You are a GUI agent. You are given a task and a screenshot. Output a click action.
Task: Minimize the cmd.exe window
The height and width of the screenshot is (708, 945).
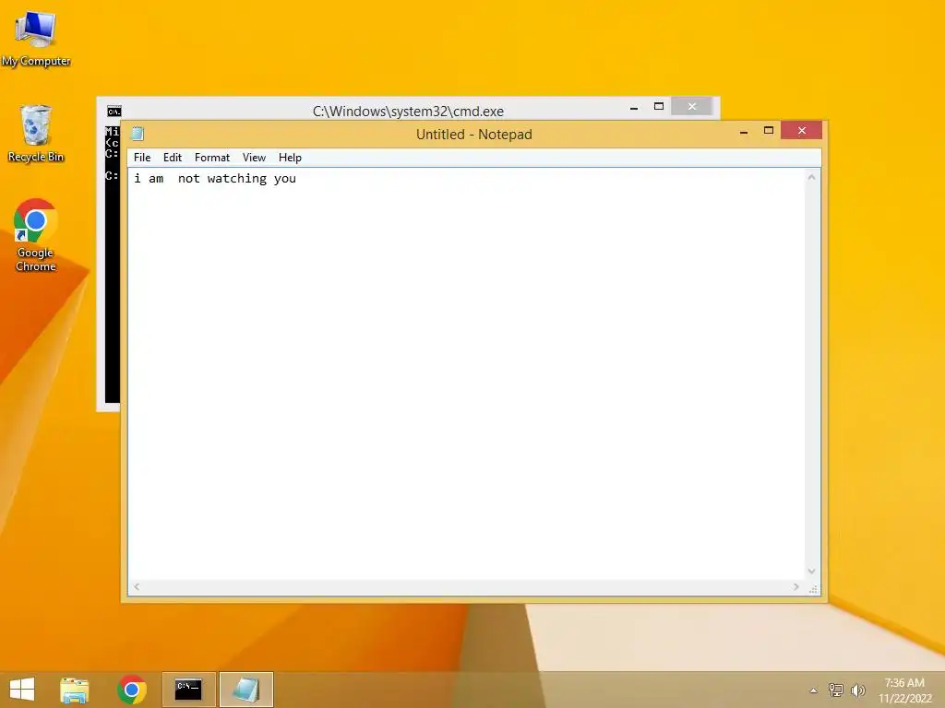click(x=634, y=108)
